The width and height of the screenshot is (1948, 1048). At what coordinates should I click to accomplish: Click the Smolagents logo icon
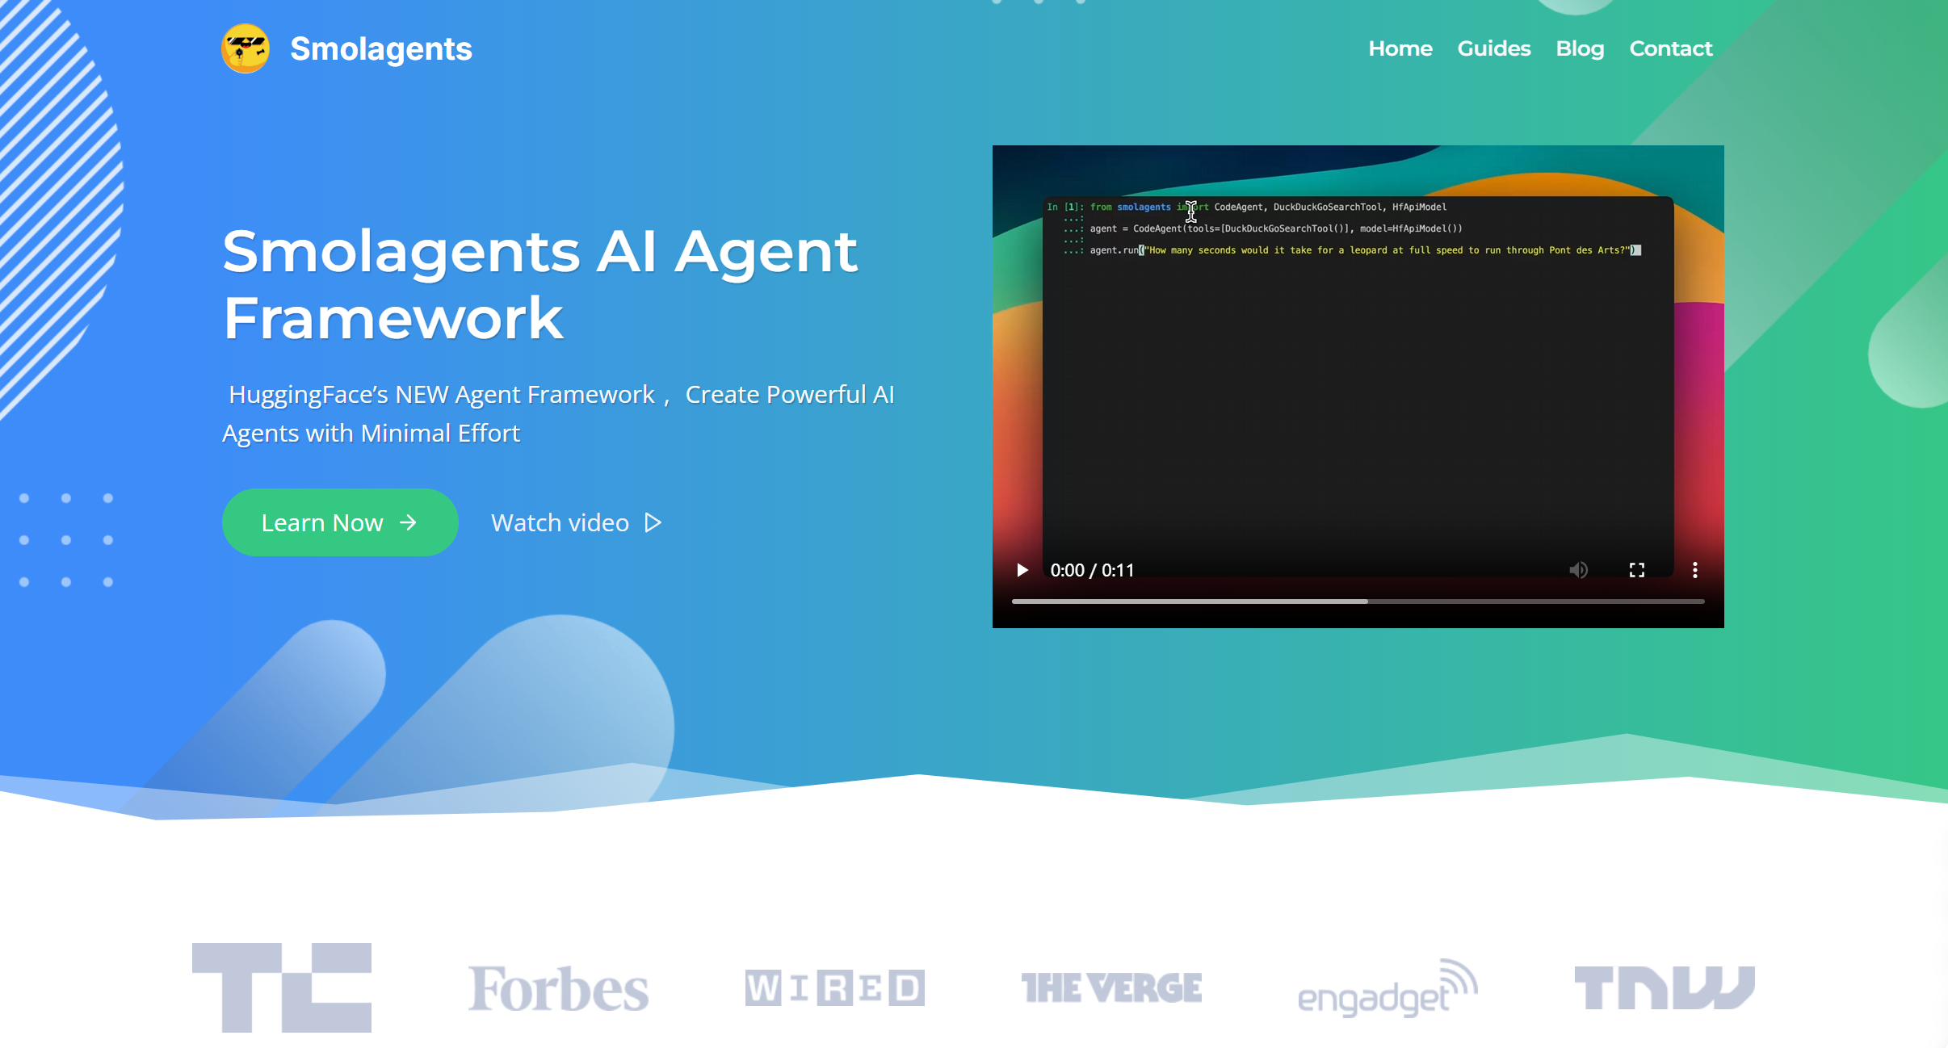(x=246, y=48)
